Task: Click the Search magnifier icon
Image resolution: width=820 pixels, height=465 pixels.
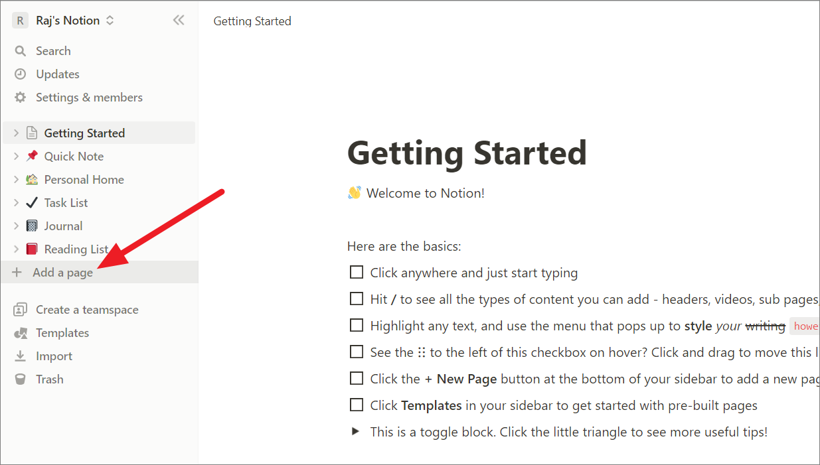Action: [x=21, y=51]
